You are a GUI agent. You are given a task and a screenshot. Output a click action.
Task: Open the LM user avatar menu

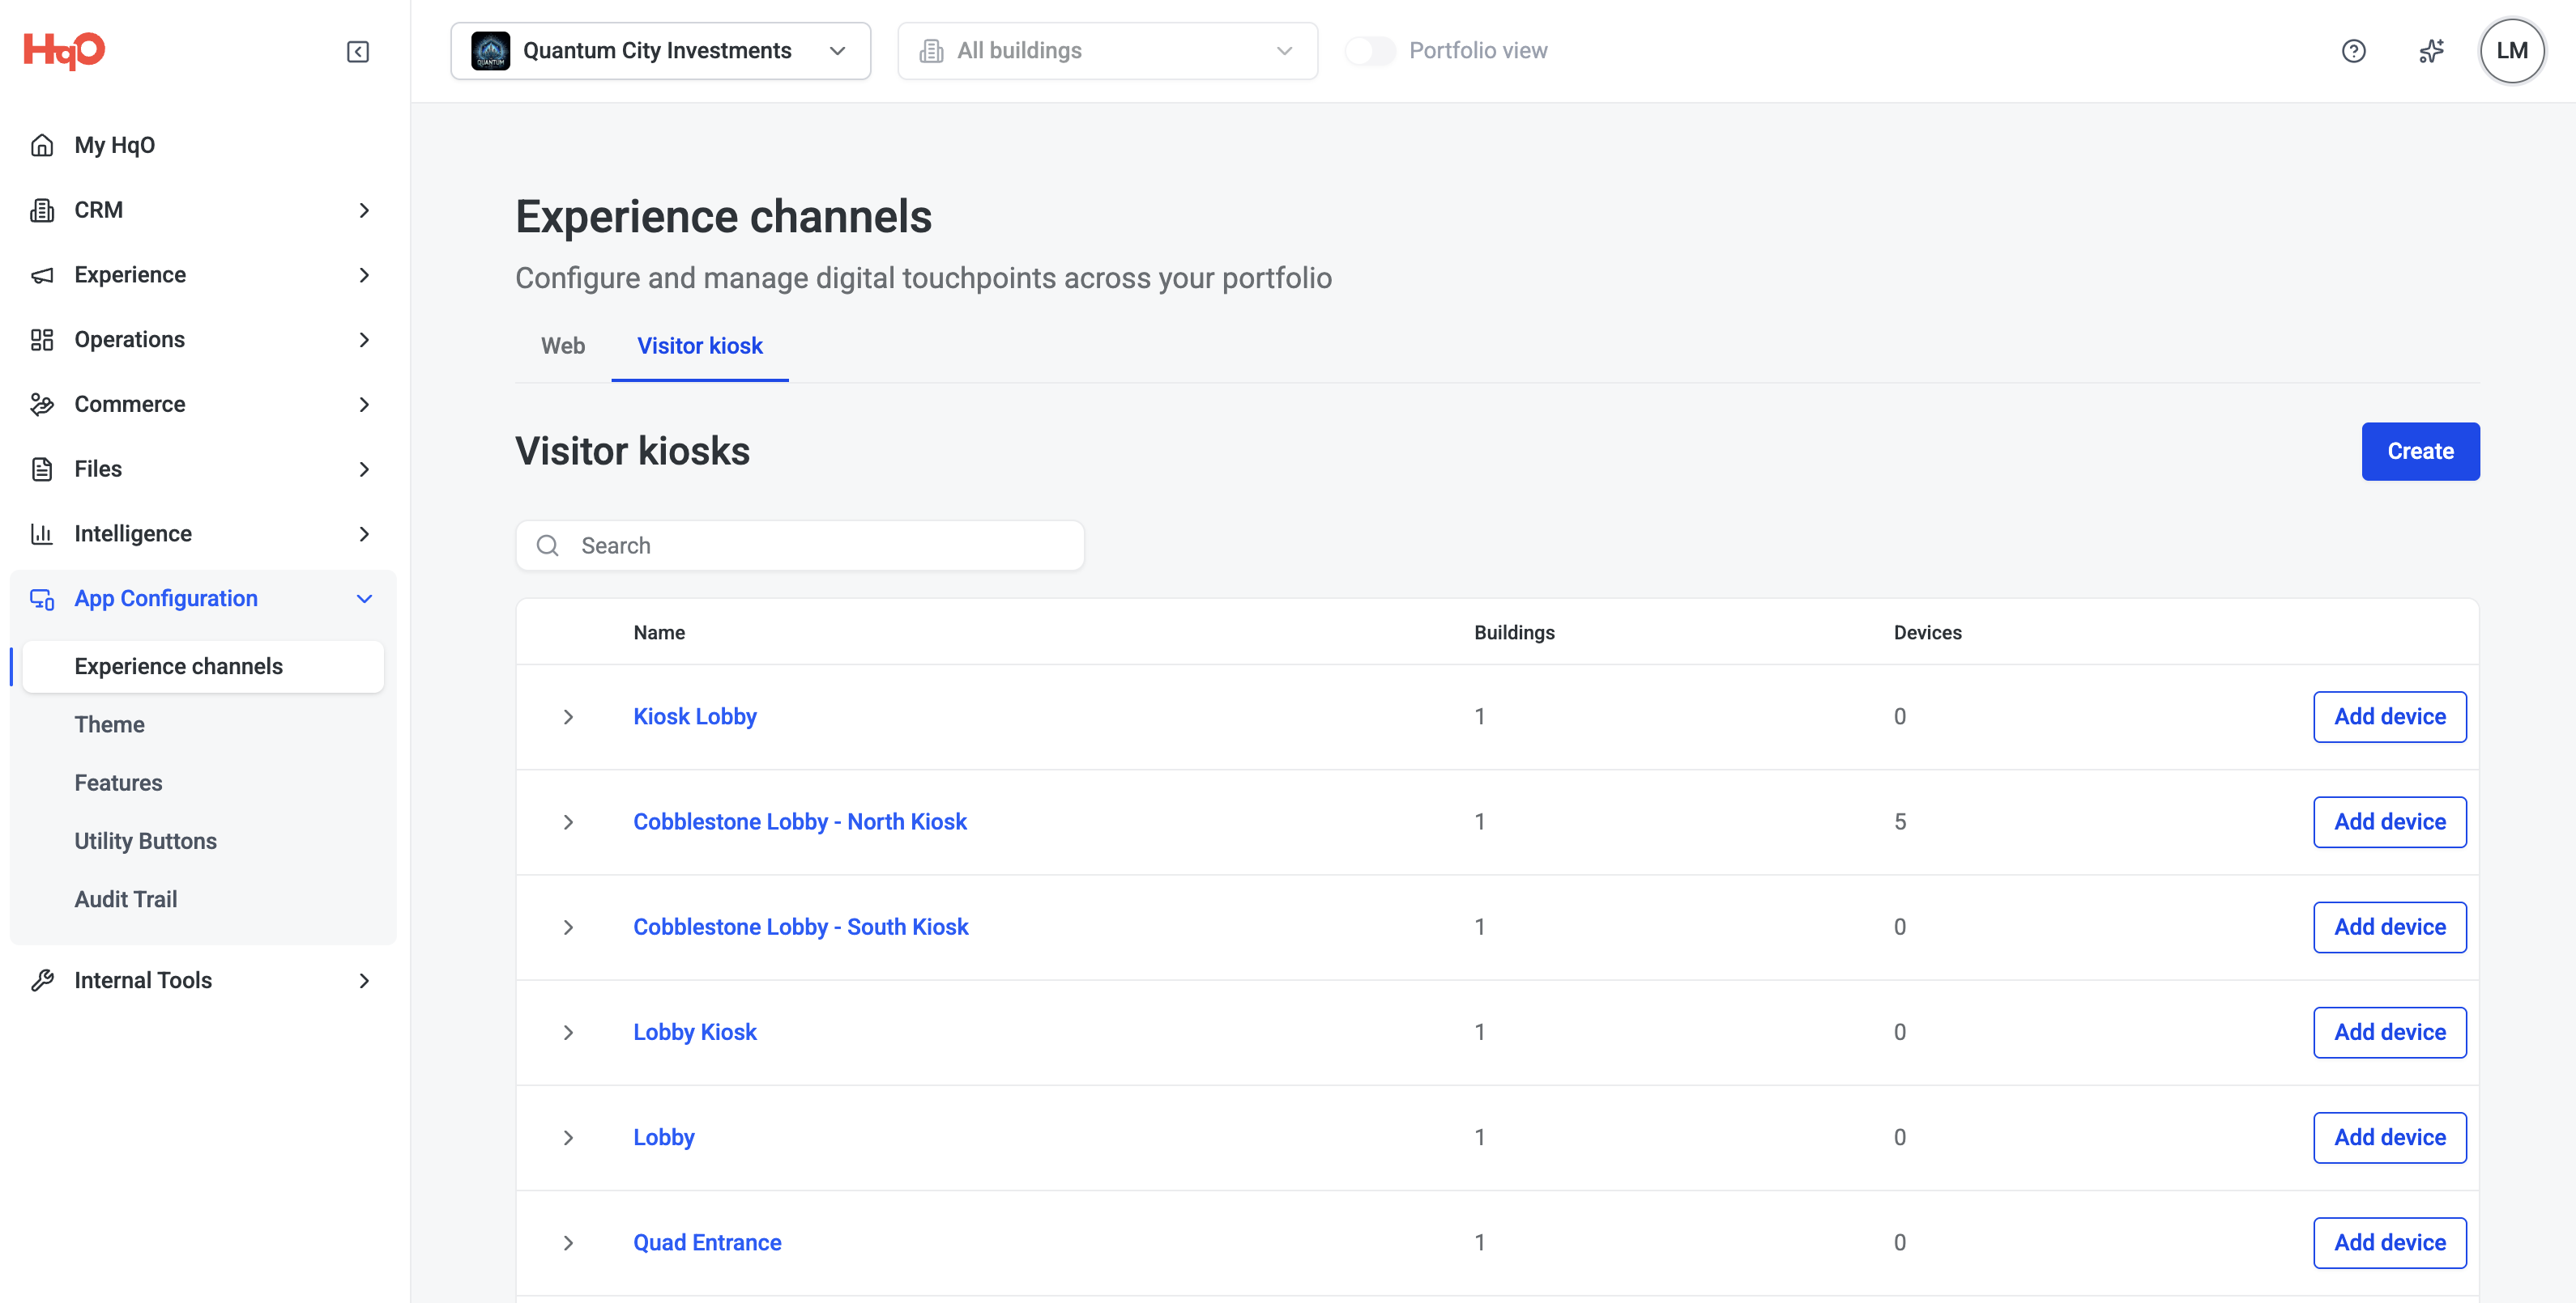click(x=2511, y=51)
